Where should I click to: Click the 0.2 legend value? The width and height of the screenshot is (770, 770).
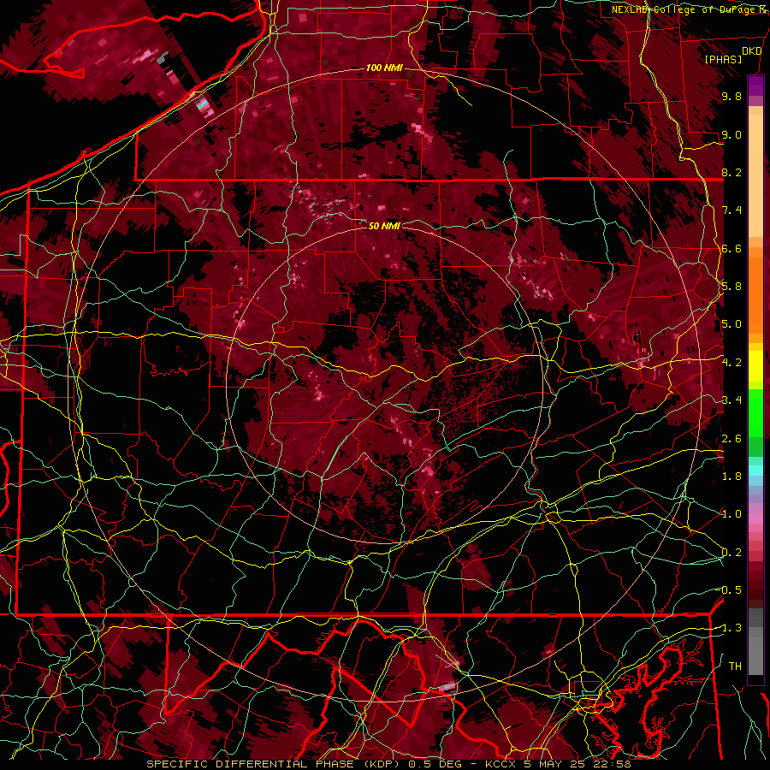pyautogui.click(x=731, y=553)
